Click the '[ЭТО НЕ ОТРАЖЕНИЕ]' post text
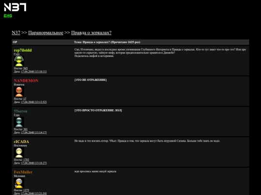Image resolution: width=261 pixels, height=195 pixels. click(90, 80)
